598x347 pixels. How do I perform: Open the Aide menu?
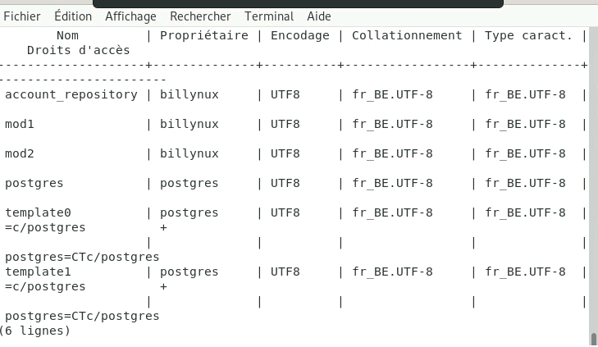click(x=319, y=16)
